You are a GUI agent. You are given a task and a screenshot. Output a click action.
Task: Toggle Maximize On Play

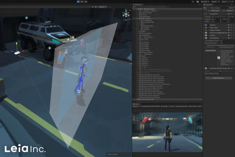181,106
